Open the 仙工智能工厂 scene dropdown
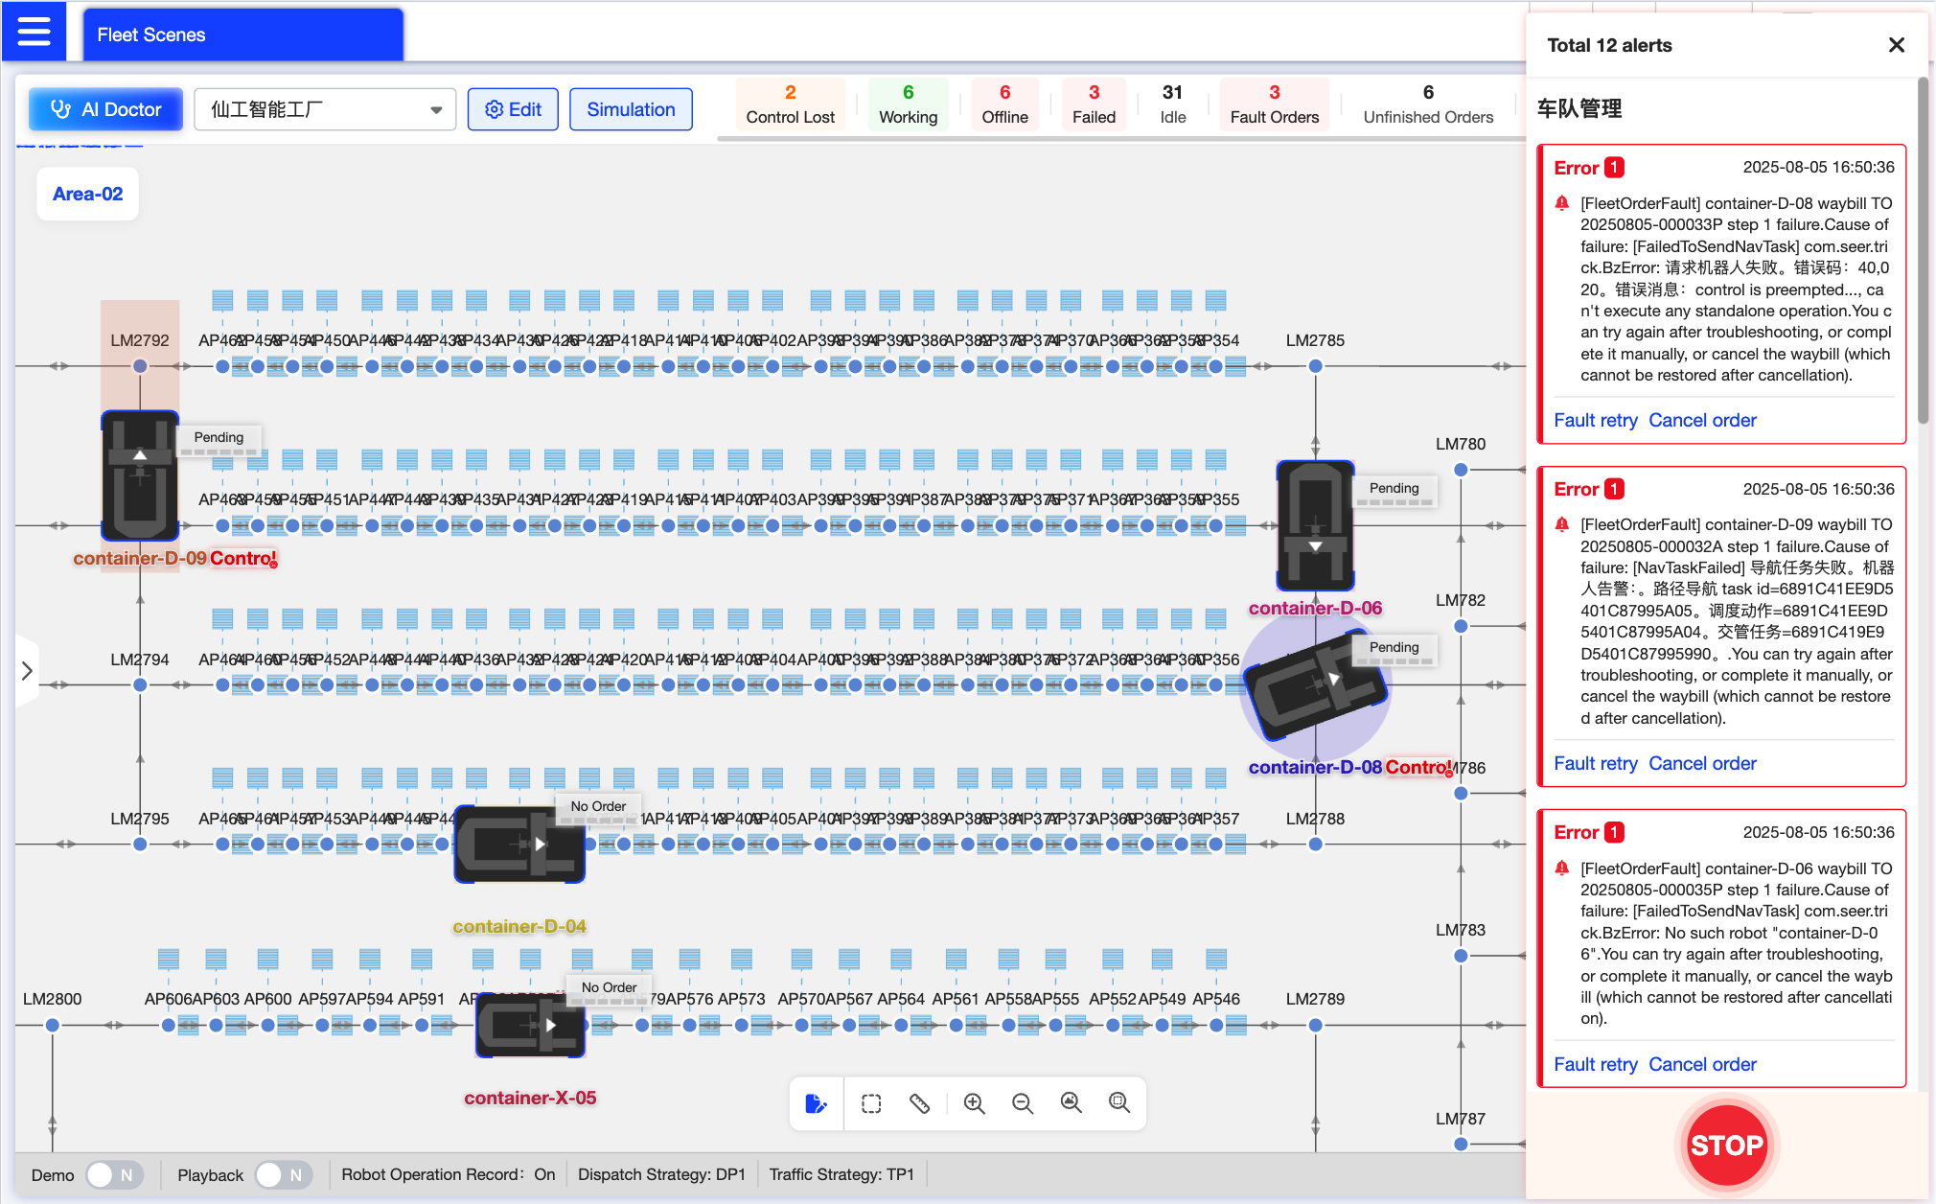The height and width of the screenshot is (1204, 1936). click(x=325, y=109)
